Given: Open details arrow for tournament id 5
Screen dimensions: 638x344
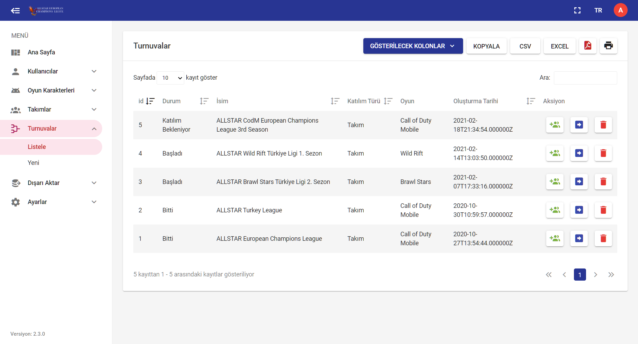Looking at the screenshot, I should click(579, 125).
